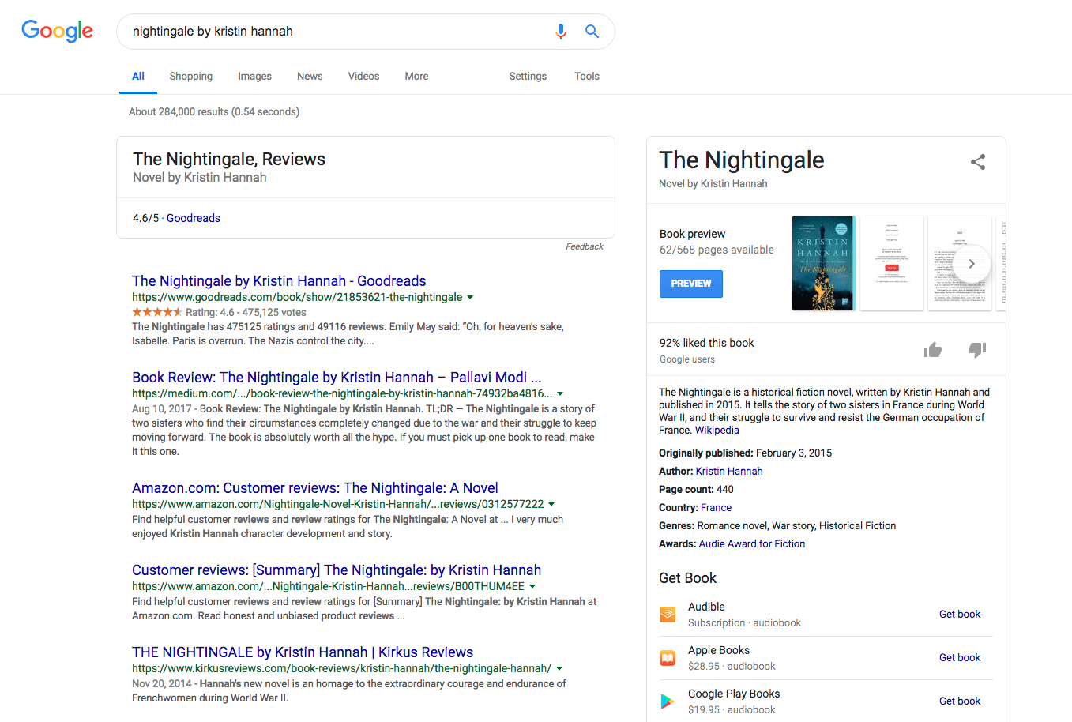Click the Google logo
The height and width of the screenshot is (722, 1072).
click(x=57, y=31)
